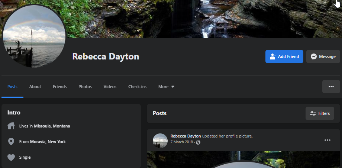
Task: Click the sliders icon in Filters button
Action: (x=313, y=113)
